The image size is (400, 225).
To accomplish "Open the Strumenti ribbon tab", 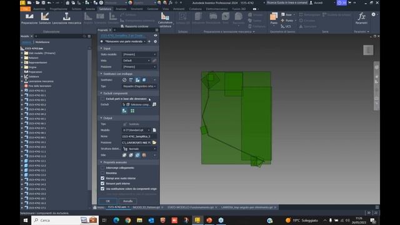I will click(x=137, y=9).
